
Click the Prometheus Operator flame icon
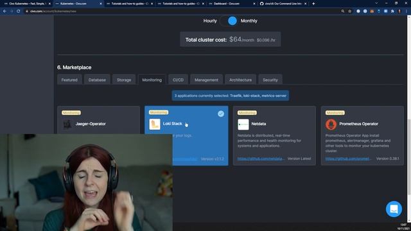pos(331,124)
